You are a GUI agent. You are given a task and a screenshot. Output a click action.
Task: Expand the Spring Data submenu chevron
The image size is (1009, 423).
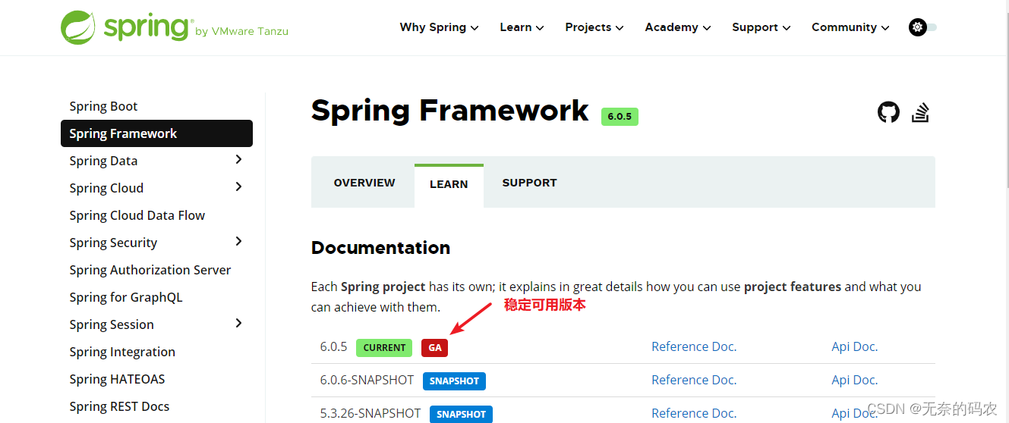point(238,160)
